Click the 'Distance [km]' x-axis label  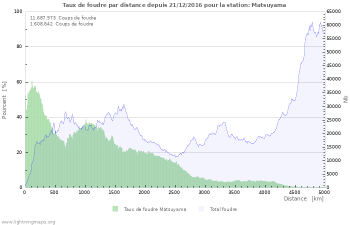pos(303,199)
